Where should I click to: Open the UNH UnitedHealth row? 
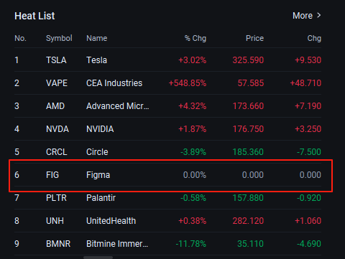pos(167,221)
